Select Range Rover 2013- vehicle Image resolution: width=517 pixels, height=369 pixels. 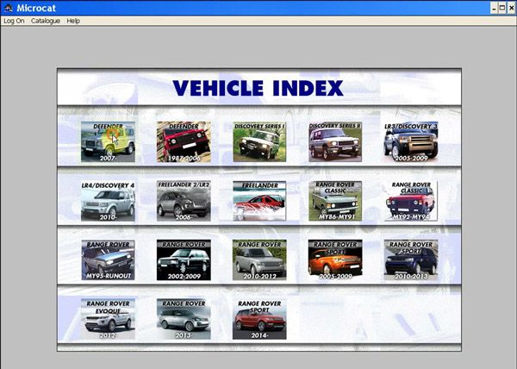[184, 319]
